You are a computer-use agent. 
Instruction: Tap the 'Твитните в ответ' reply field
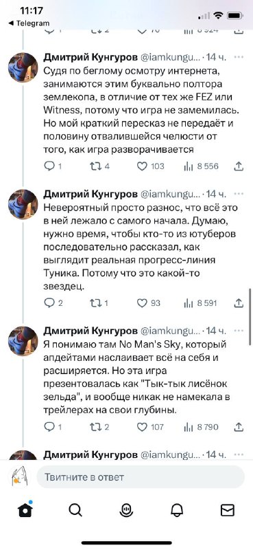coord(141,477)
